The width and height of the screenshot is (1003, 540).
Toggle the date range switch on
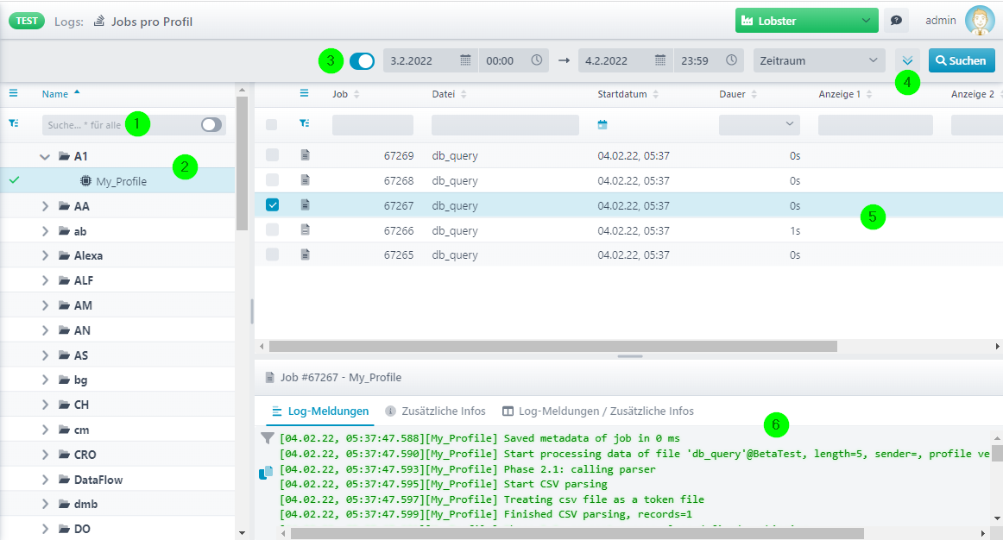[x=362, y=60]
